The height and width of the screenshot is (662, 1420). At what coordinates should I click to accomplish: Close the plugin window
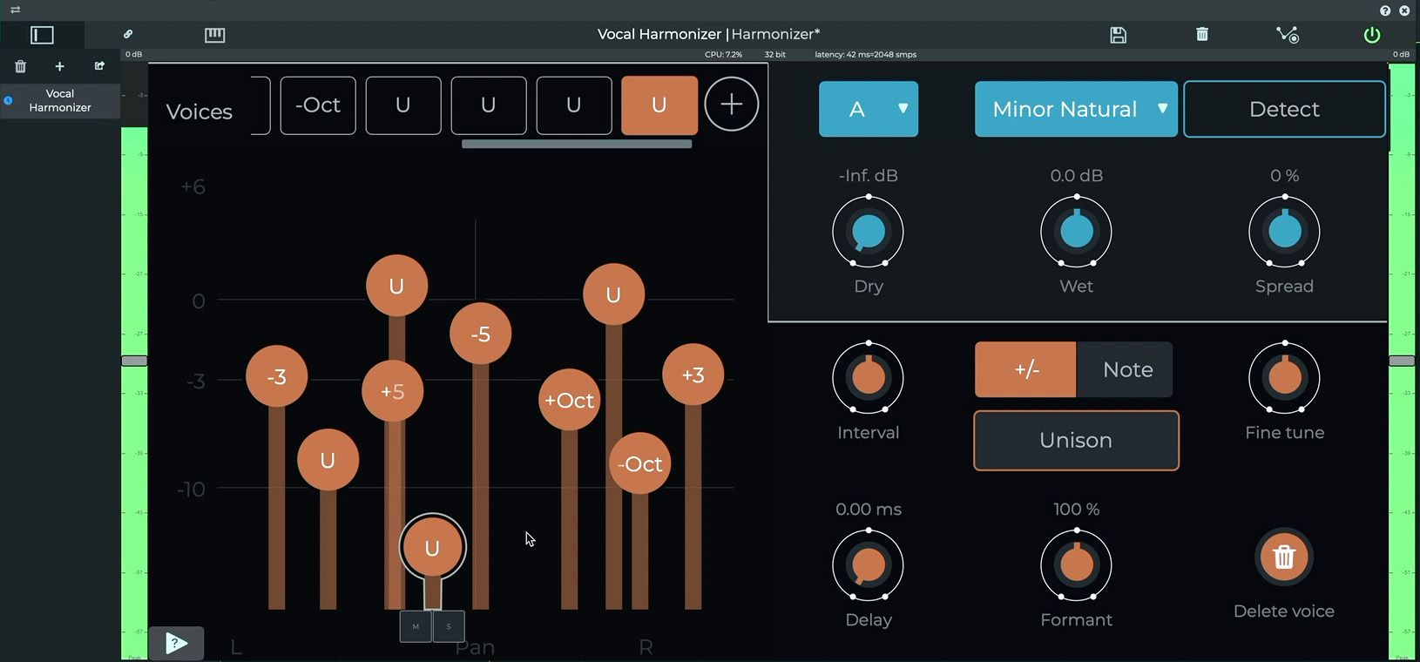[1404, 10]
